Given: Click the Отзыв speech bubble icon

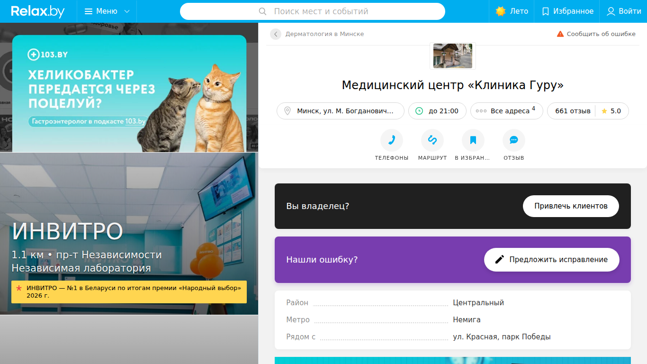Looking at the screenshot, I should [514, 140].
